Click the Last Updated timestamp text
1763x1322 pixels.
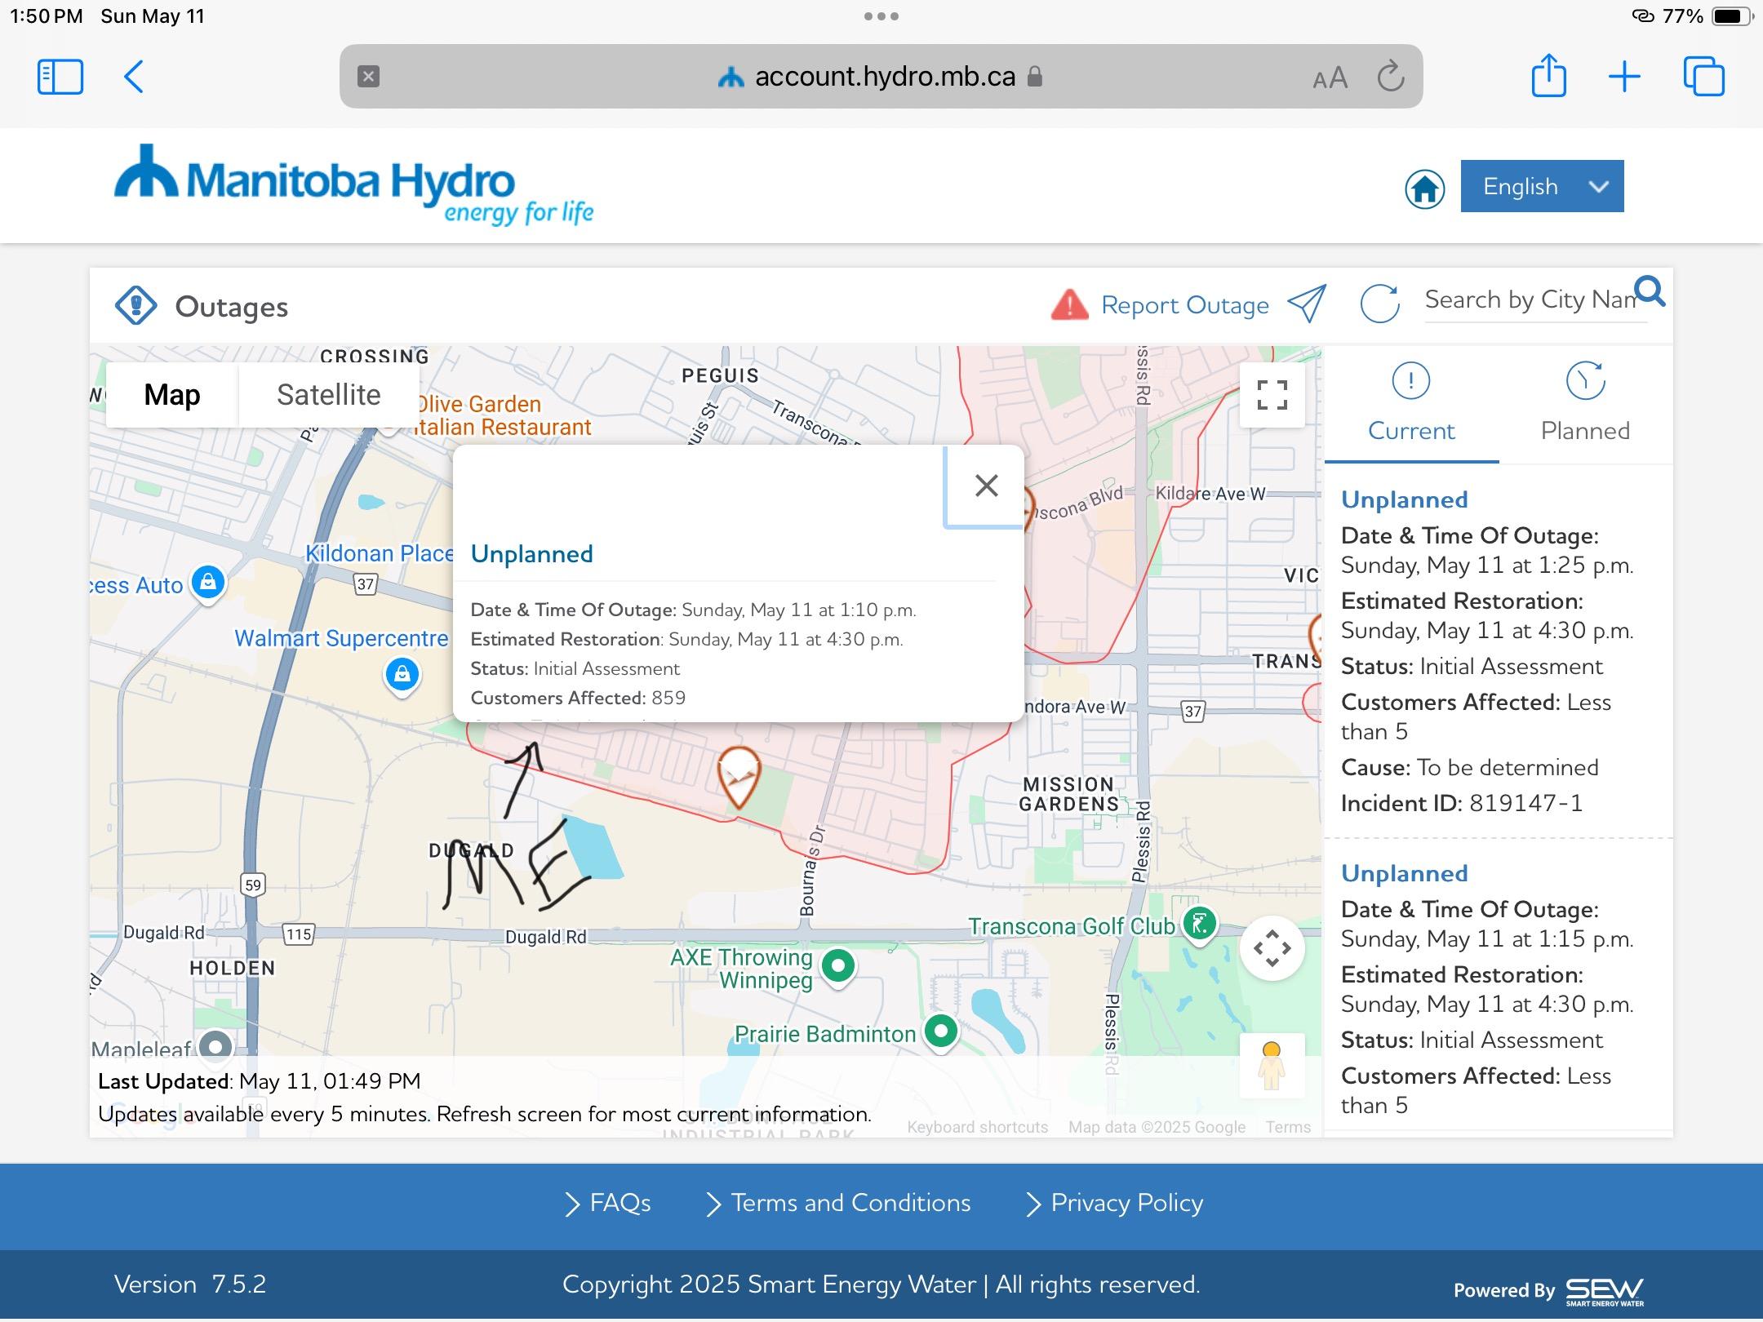pos(260,1081)
